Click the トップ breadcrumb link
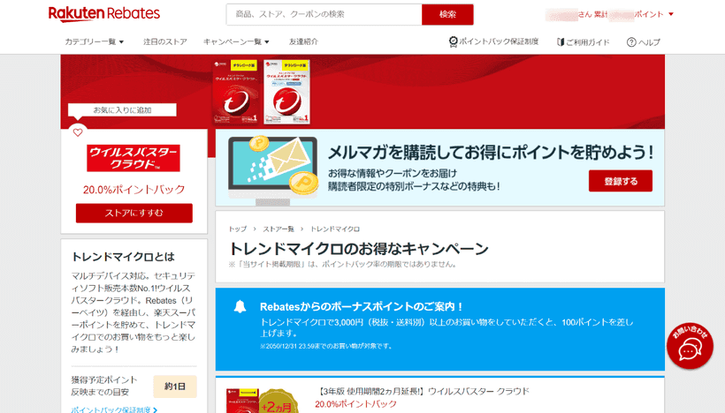The width and height of the screenshot is (725, 413). pos(238,229)
